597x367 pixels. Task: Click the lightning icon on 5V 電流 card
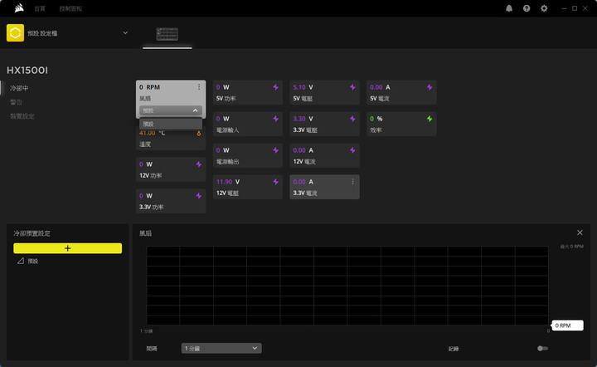tap(430, 87)
